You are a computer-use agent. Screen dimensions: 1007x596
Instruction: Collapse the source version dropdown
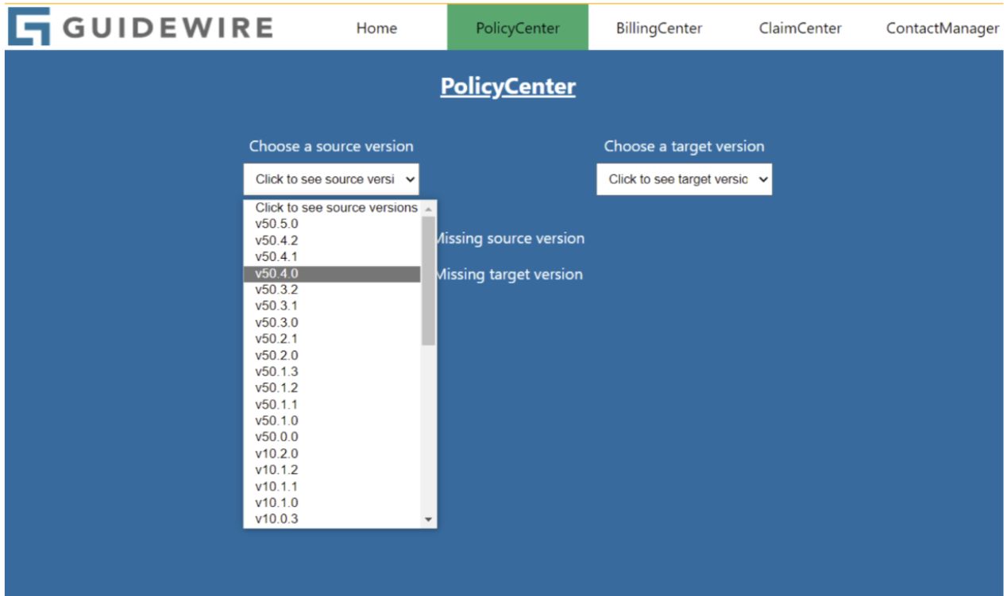pyautogui.click(x=331, y=179)
